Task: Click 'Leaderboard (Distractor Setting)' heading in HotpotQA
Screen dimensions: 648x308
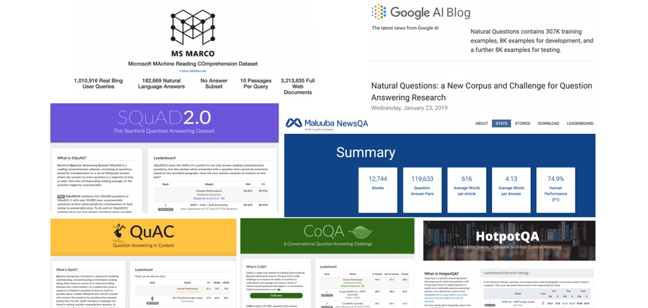Action: (x=506, y=273)
